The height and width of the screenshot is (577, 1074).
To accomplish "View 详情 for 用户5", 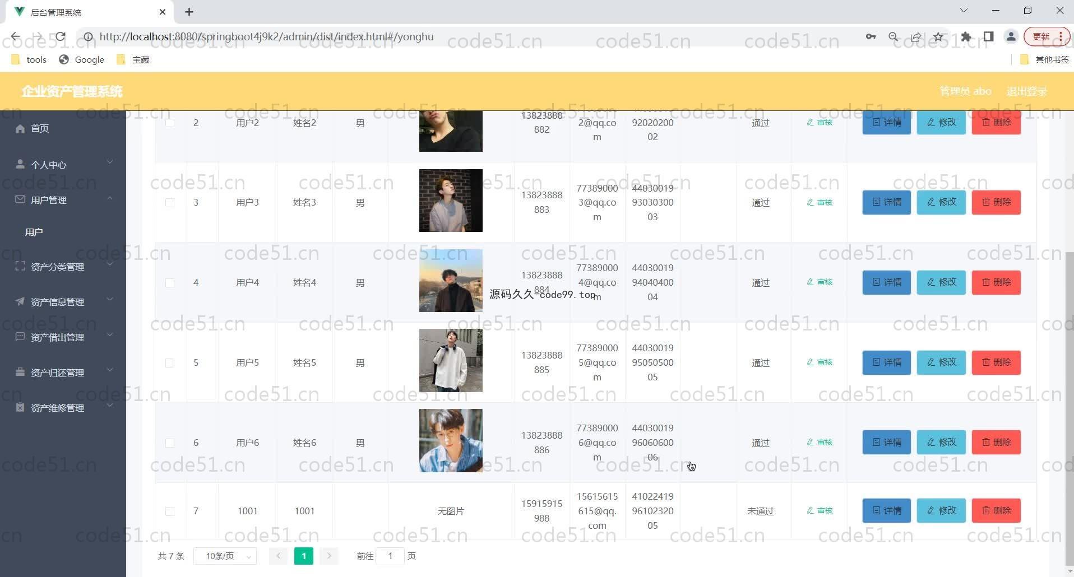I will tap(886, 362).
